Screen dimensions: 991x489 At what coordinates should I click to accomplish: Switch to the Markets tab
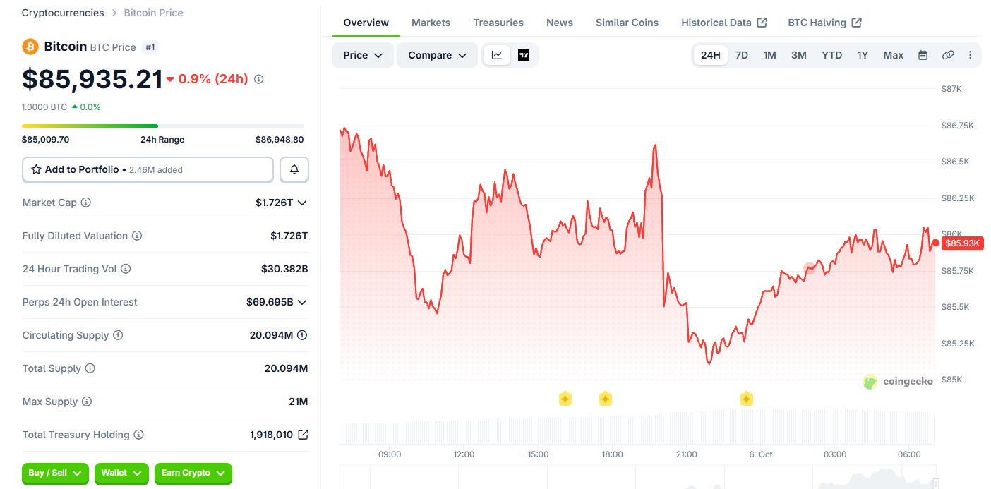(431, 23)
